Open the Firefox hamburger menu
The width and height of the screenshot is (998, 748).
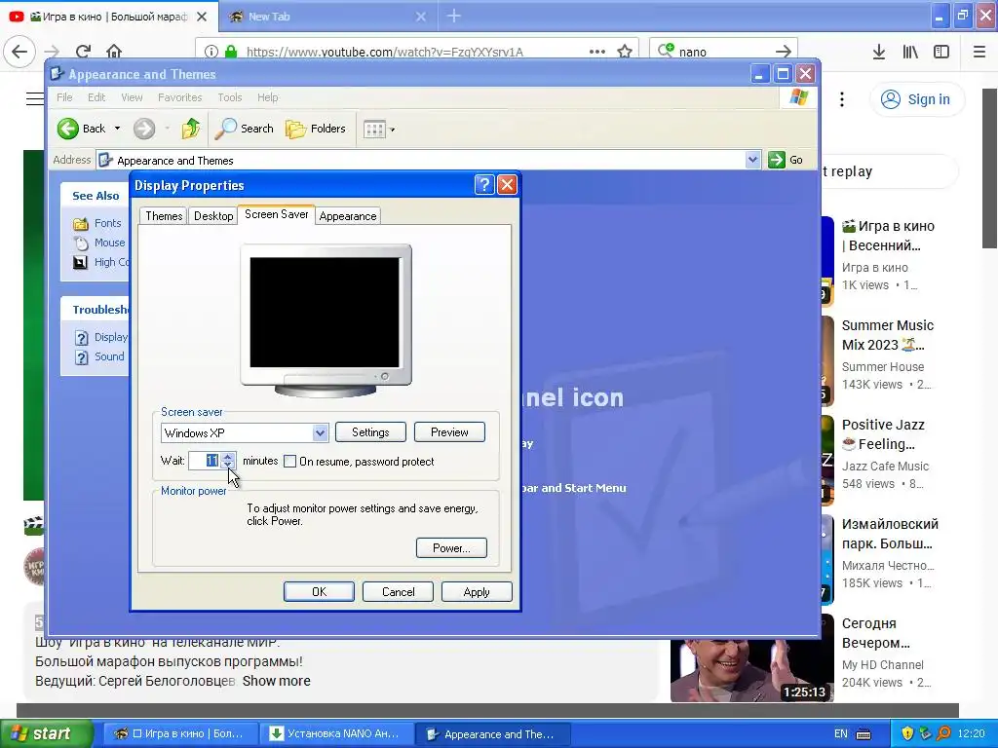979,53
